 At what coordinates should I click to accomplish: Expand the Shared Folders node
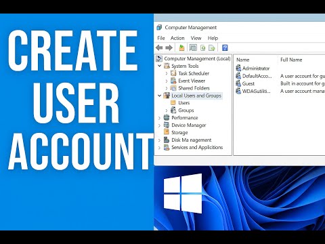167,88
